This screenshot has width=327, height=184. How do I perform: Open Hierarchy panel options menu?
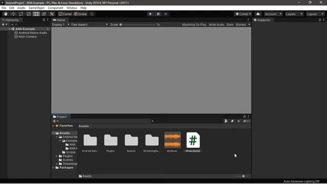[48, 20]
